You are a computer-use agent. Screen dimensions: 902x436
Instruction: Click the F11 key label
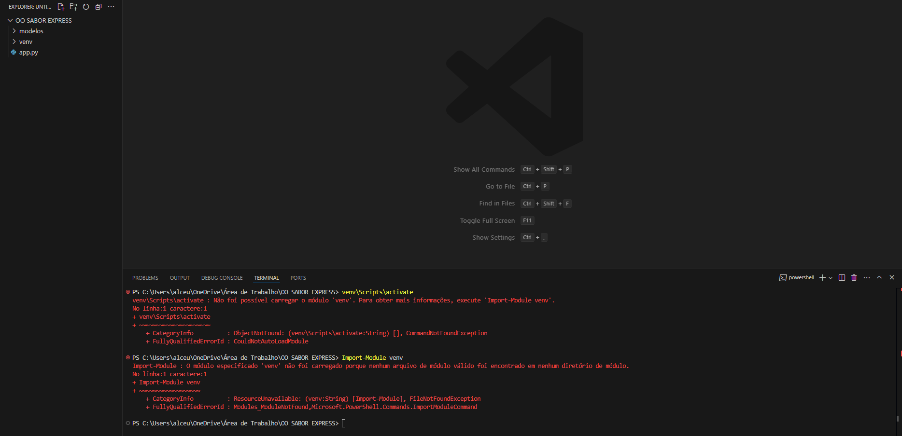(x=527, y=220)
